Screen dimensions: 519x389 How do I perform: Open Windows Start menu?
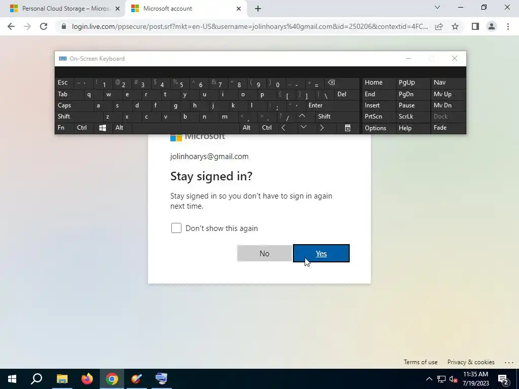pos(12,379)
